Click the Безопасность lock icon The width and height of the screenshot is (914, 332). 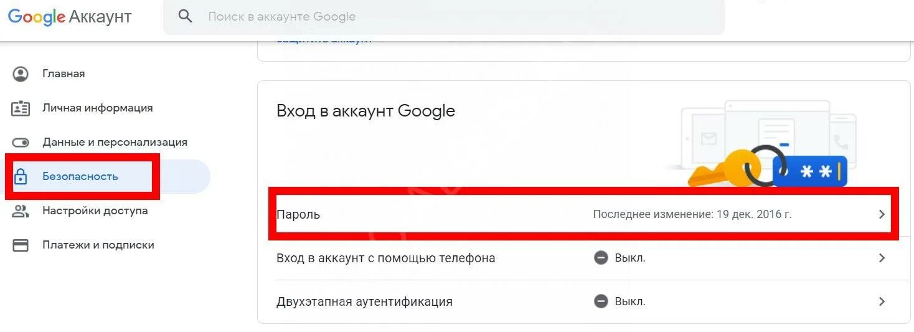coord(21,177)
